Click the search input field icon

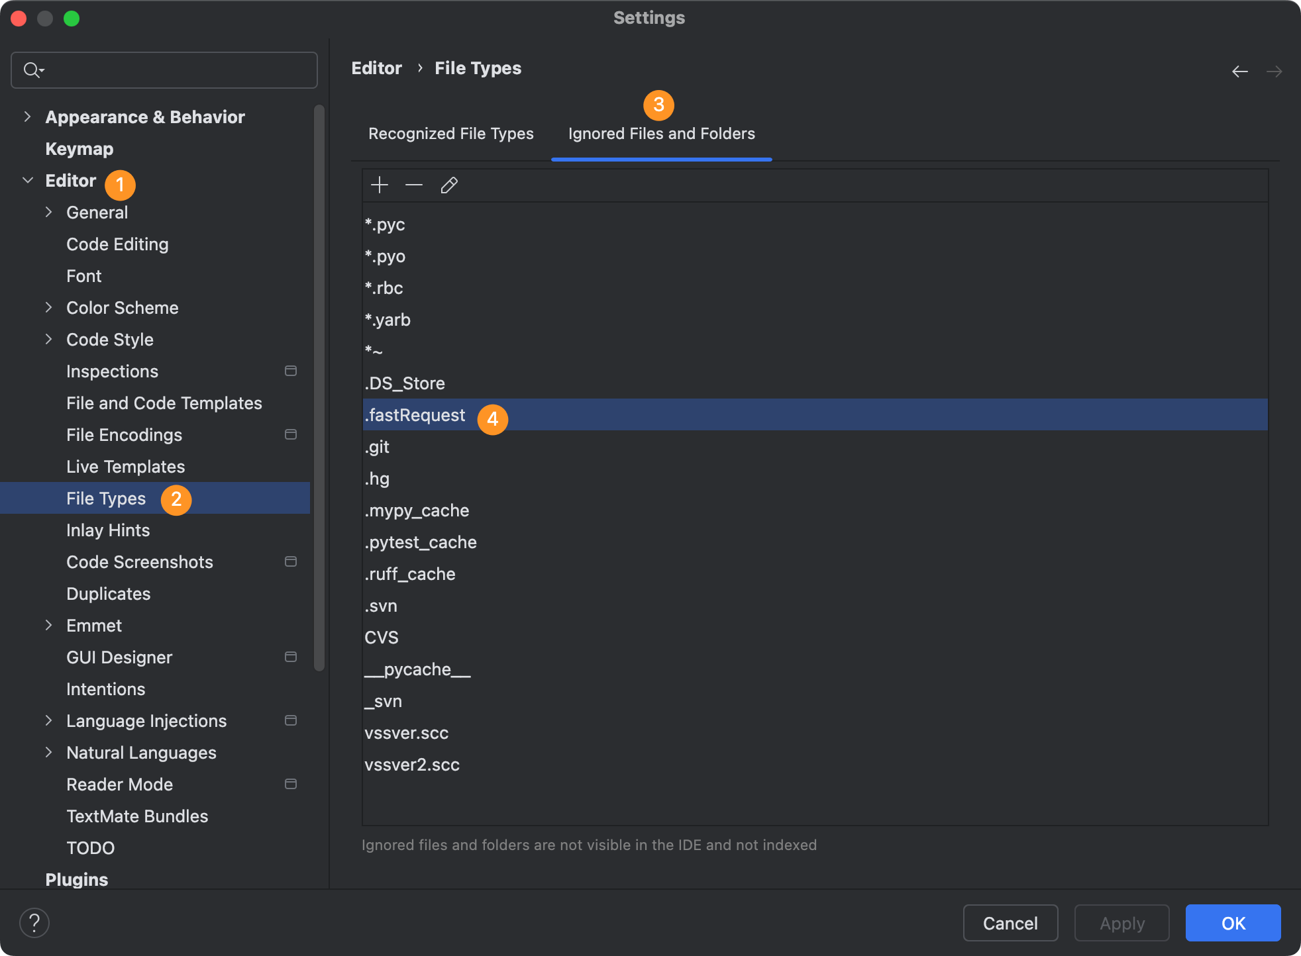34,69
